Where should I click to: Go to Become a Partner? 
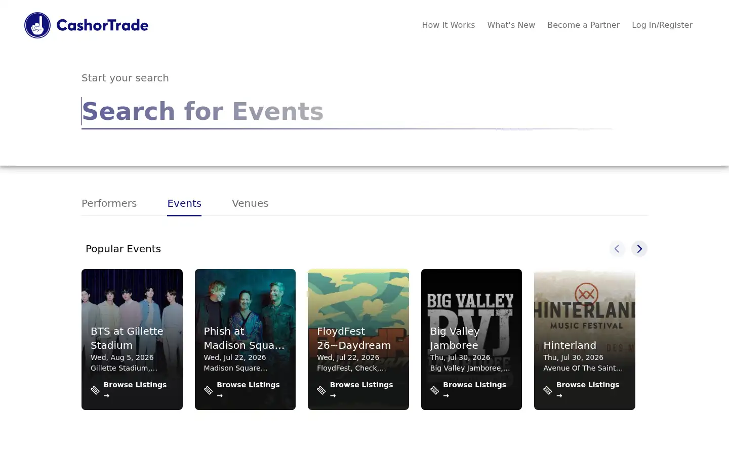pos(583,25)
